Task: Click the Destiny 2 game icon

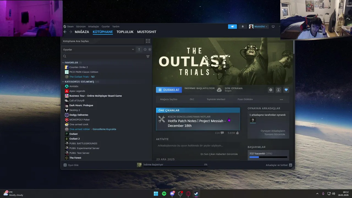Action: 67,110
